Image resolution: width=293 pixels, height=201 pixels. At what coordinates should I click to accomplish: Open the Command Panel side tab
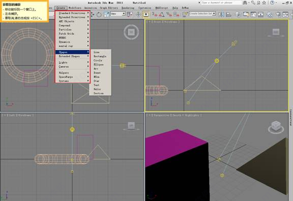click(291, 117)
